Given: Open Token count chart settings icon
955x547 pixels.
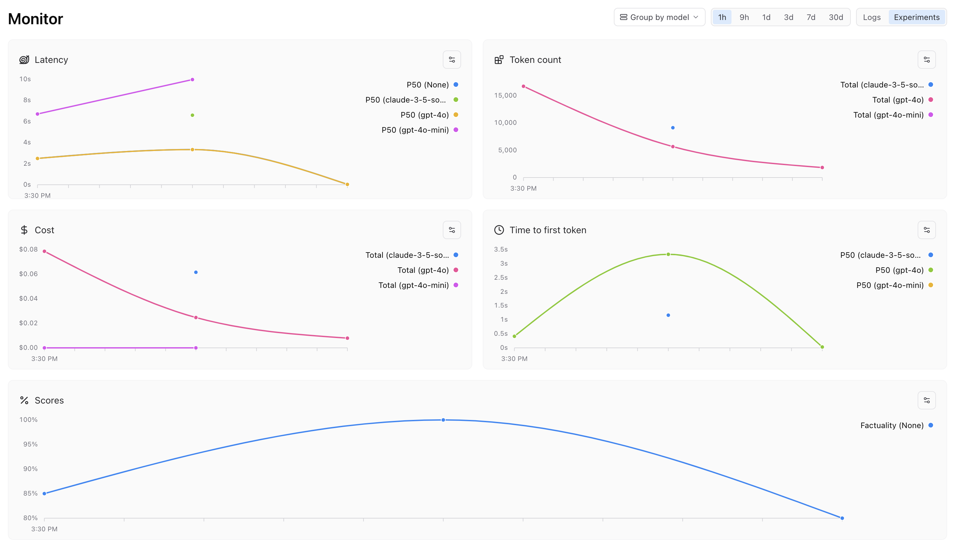Looking at the screenshot, I should tap(926, 60).
